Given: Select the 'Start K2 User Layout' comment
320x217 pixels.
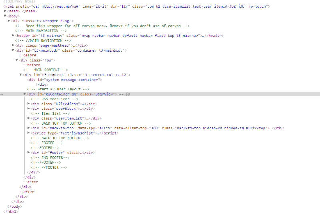Looking at the screenshot, I should [x=58, y=89].
